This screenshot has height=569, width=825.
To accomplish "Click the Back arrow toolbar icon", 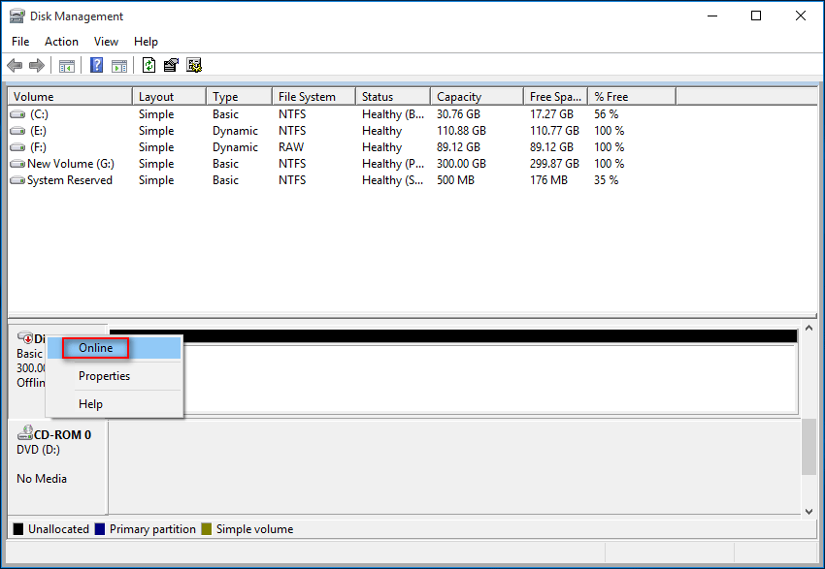I will (x=15, y=66).
